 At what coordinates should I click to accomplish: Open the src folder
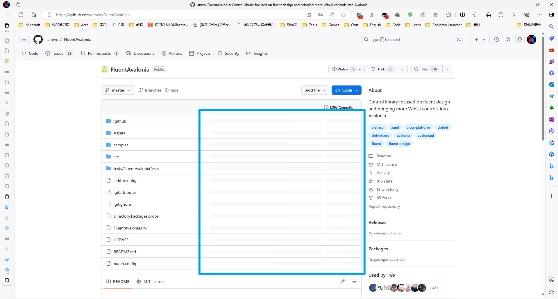point(116,157)
